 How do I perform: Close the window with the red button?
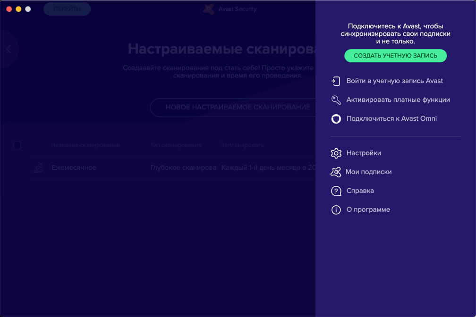coord(9,9)
